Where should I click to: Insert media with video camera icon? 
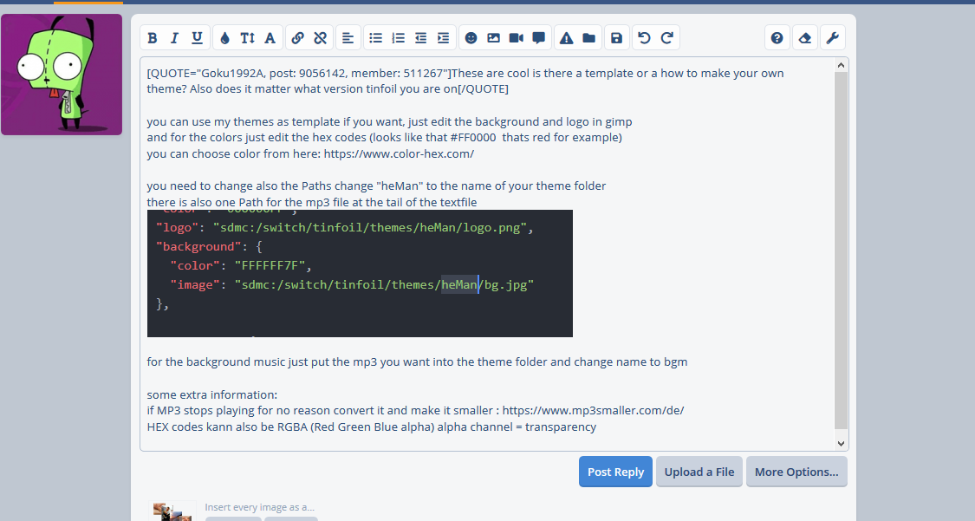(x=517, y=38)
